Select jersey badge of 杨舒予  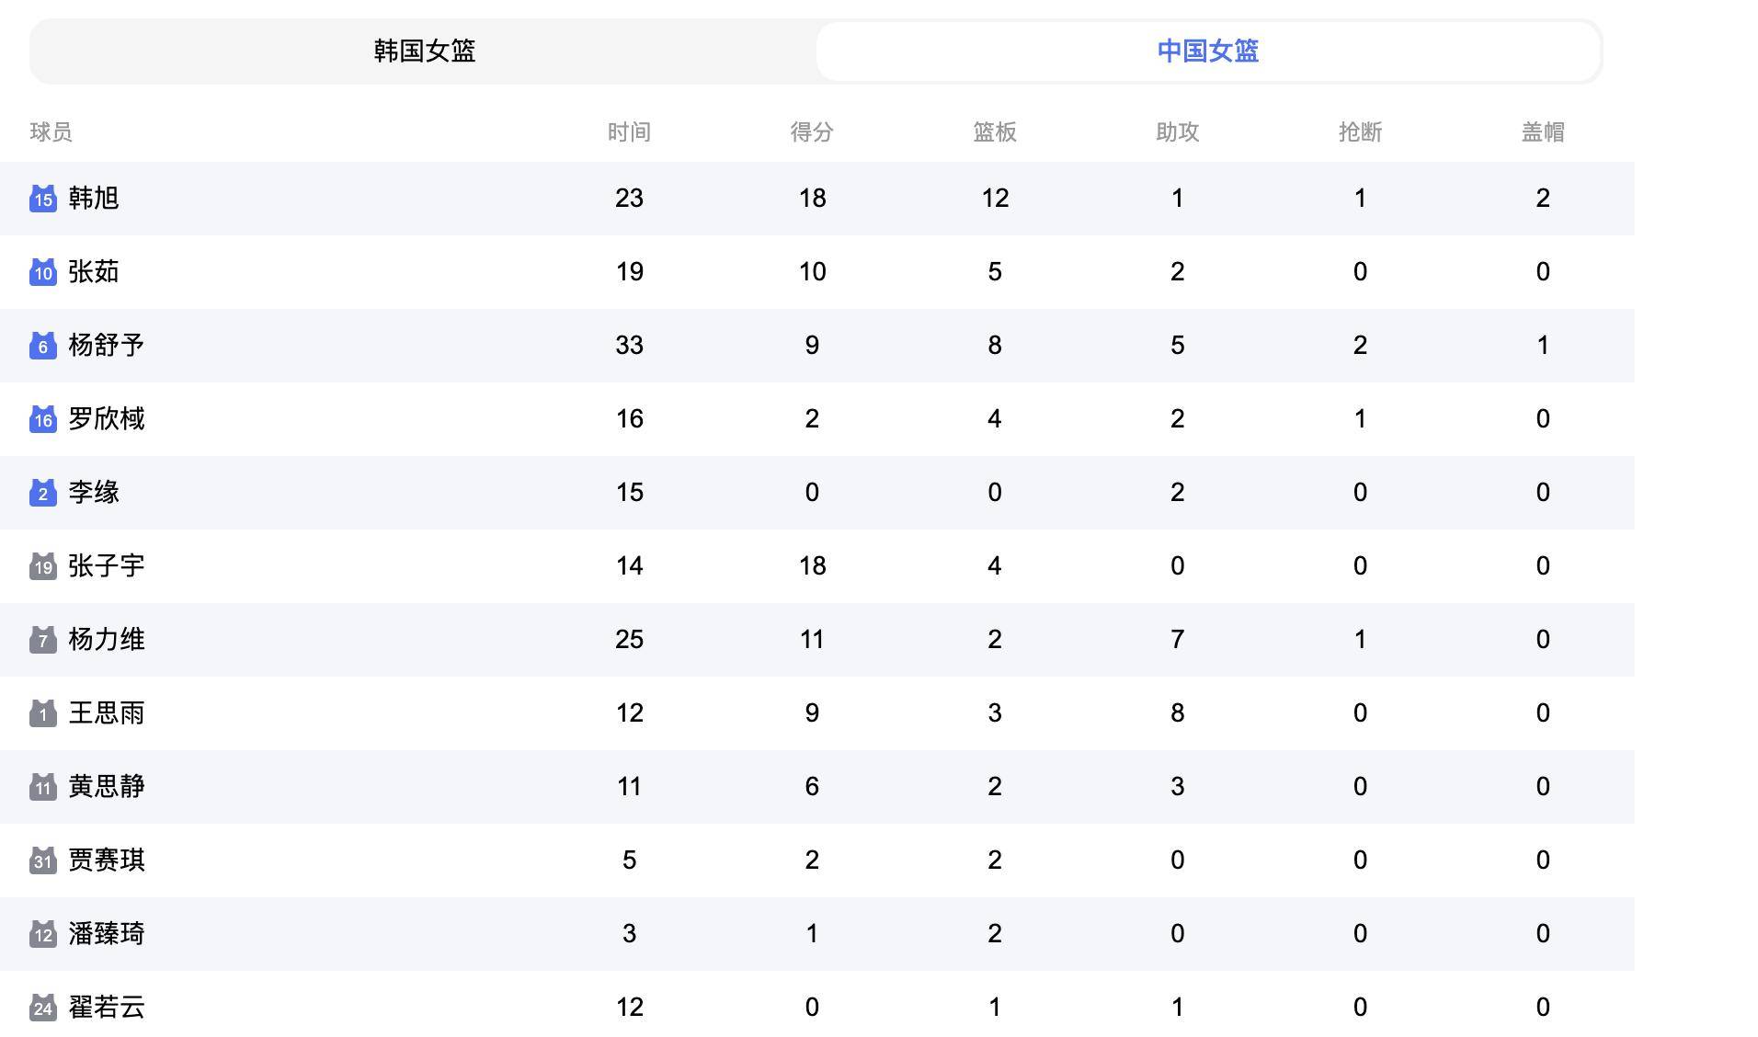coord(41,346)
